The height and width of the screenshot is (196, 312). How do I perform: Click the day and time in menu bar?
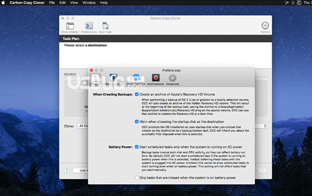click(x=308, y=3)
